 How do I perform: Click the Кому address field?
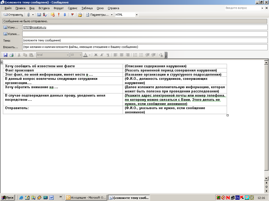145,27
